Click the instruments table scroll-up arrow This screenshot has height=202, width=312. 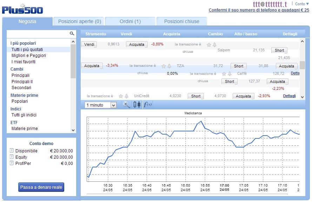pyautogui.click(x=302, y=42)
